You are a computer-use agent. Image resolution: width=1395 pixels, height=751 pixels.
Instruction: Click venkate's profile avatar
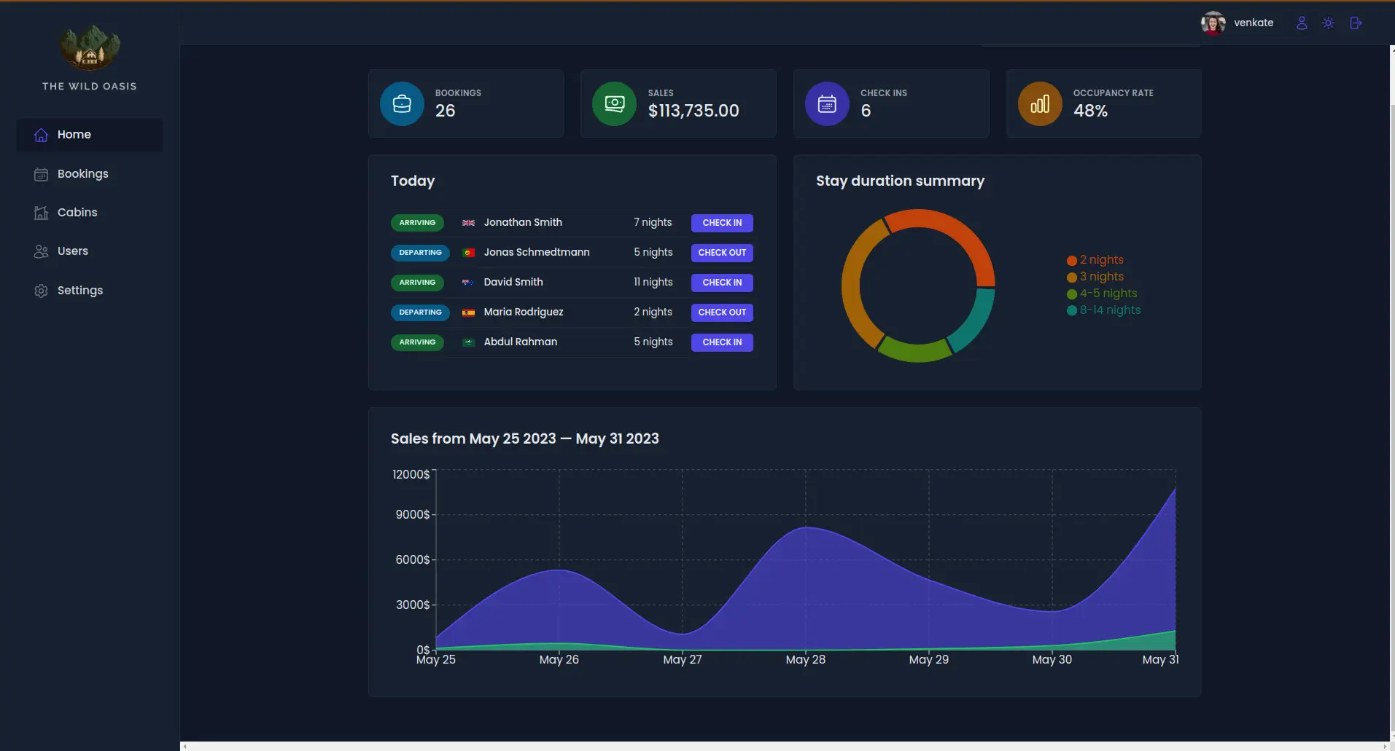(x=1213, y=23)
